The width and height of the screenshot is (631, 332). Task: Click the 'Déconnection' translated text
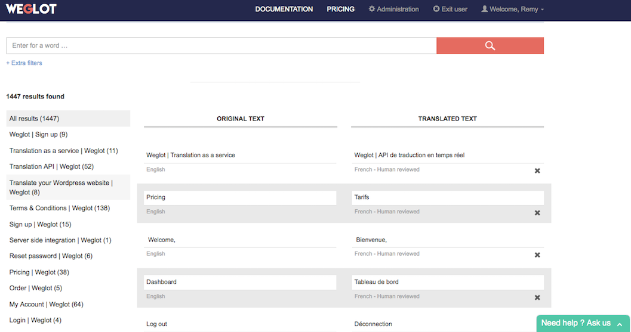coord(373,324)
